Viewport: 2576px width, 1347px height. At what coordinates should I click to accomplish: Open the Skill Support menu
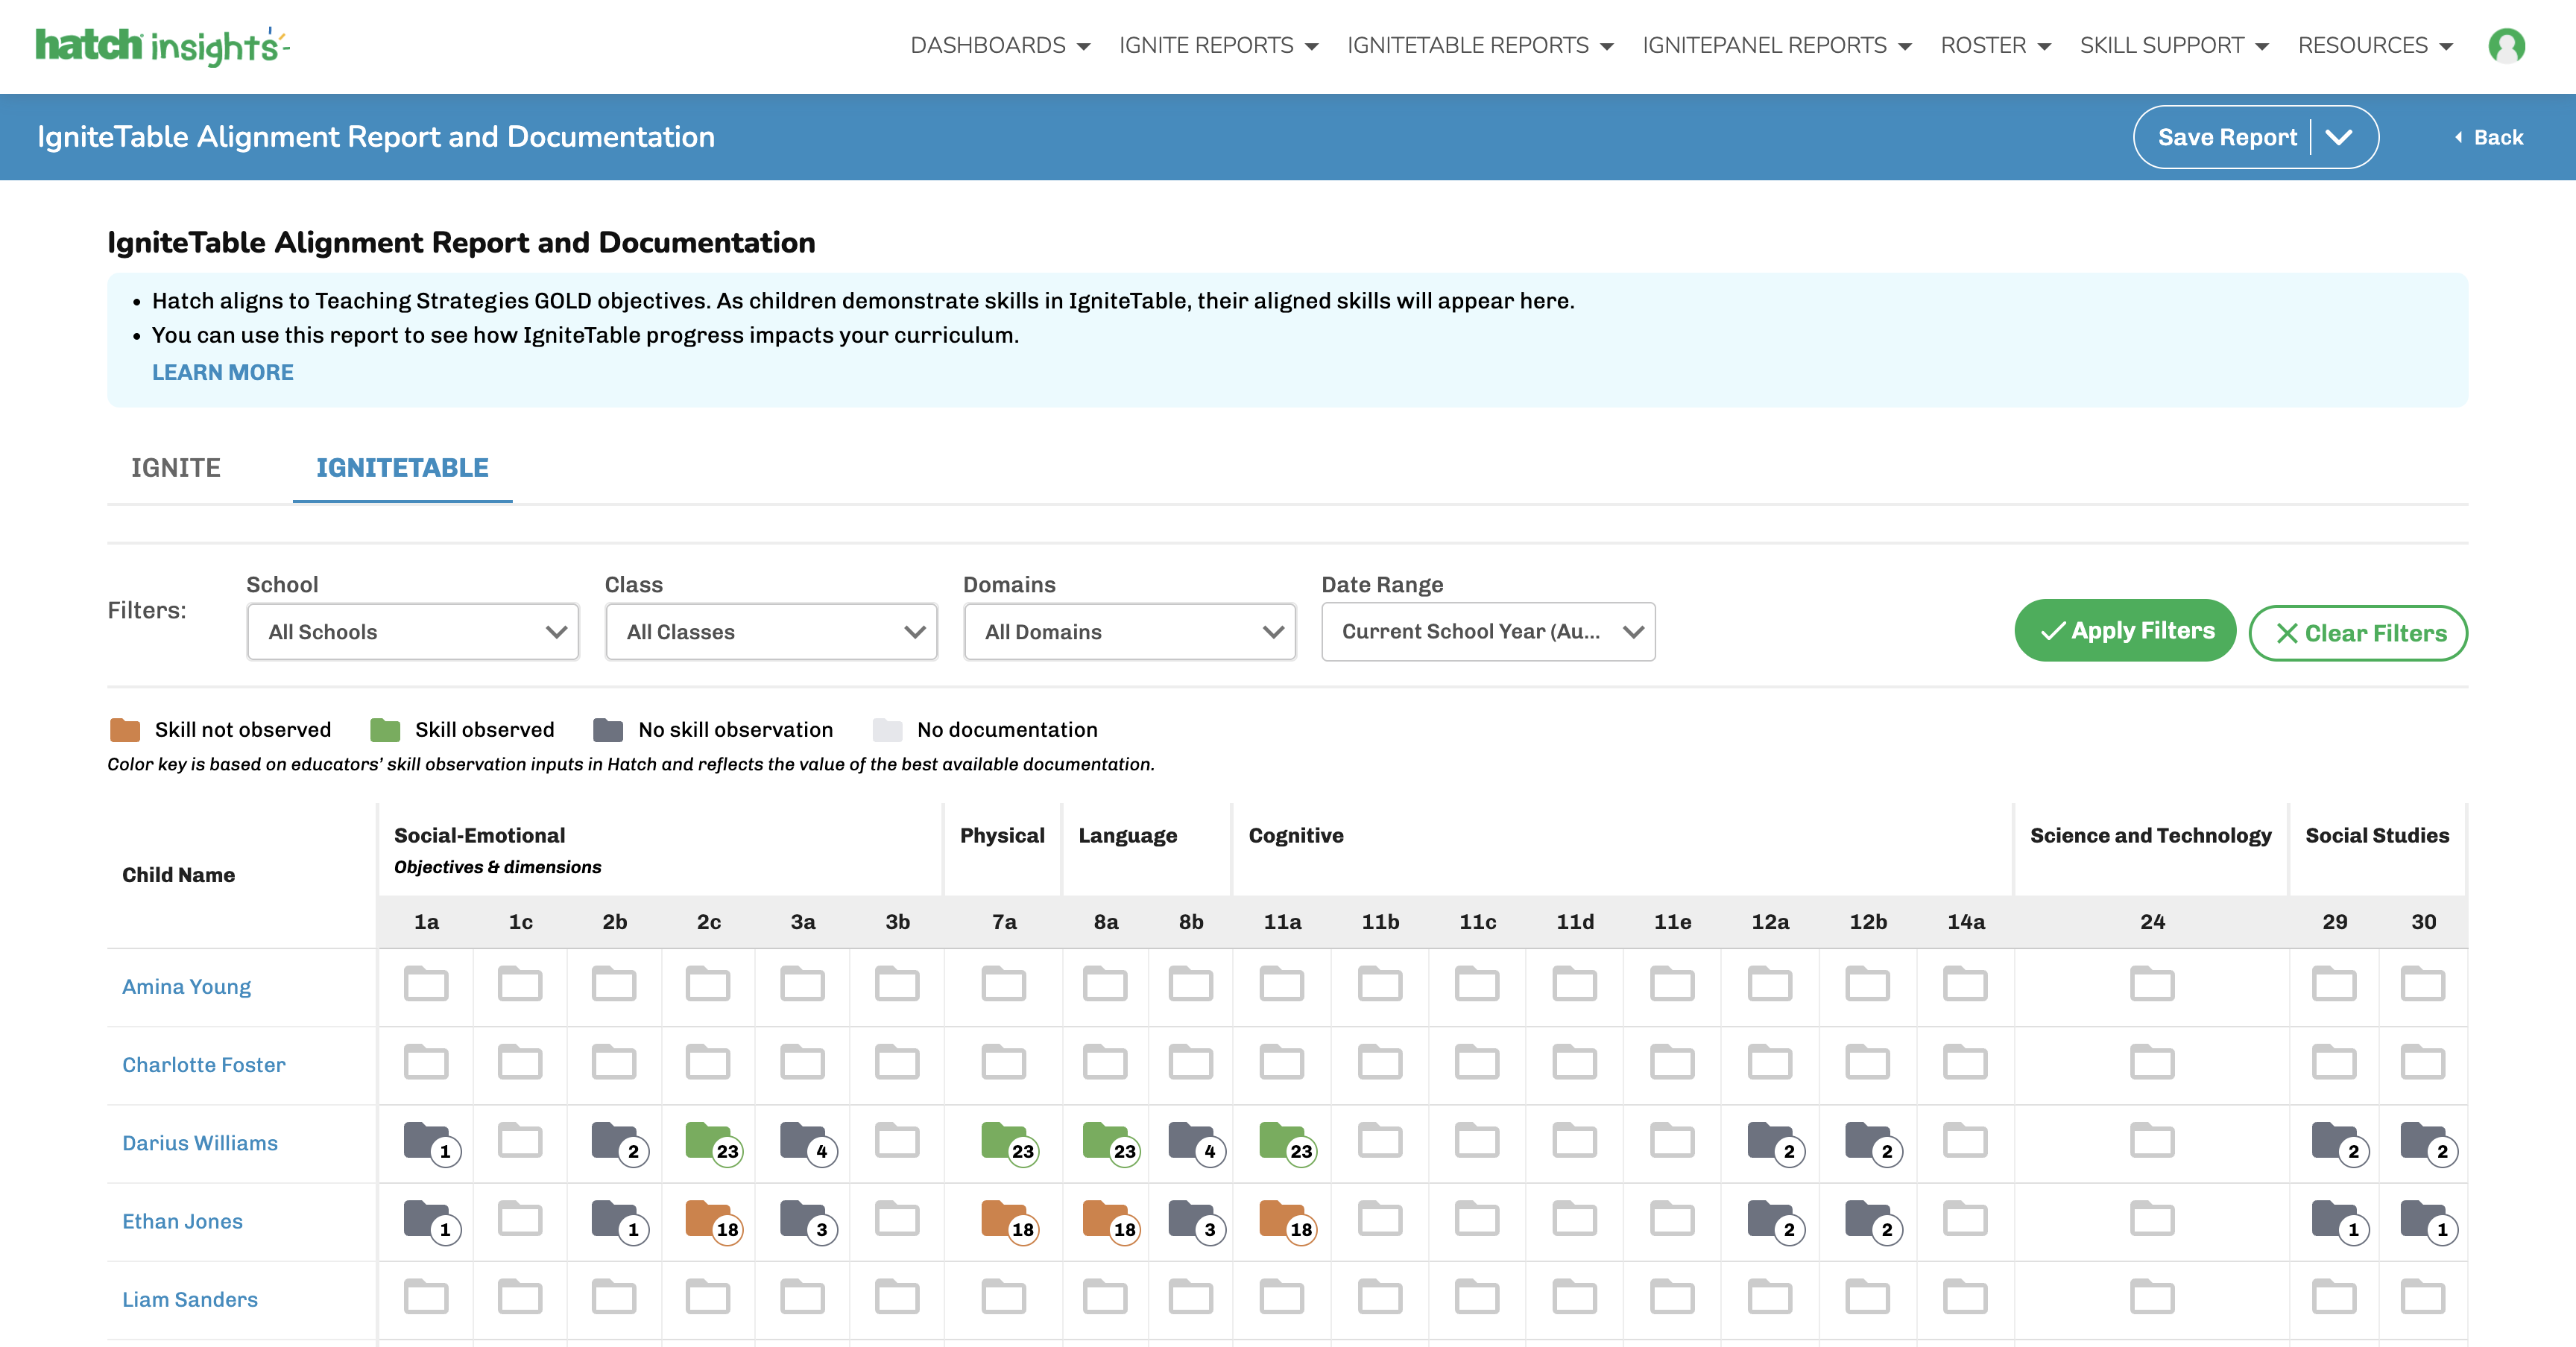pyautogui.click(x=2174, y=45)
